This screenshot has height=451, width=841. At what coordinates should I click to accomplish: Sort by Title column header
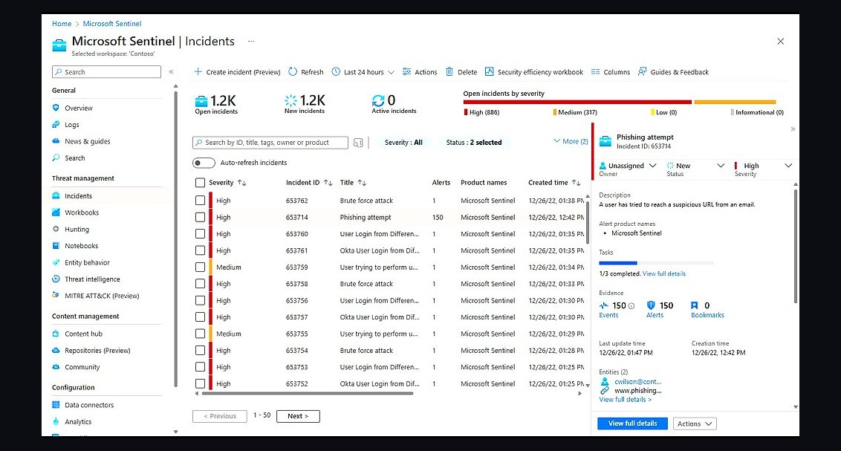tap(353, 183)
